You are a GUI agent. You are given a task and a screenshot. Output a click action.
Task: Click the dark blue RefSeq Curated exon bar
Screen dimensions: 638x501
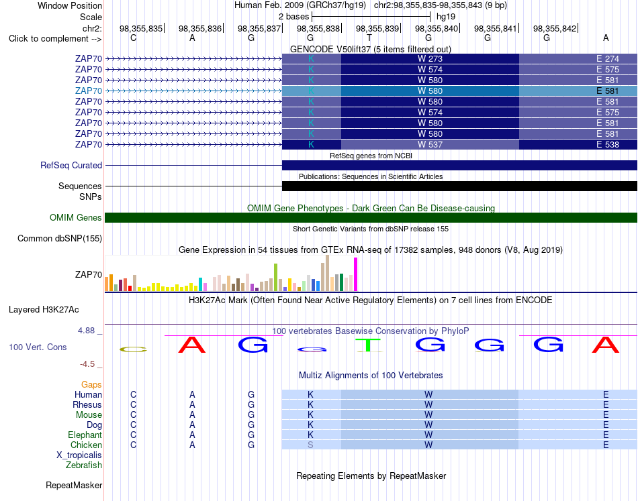click(x=459, y=165)
